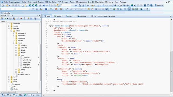This screenshot has height=97, width=173.
Task: Expand the components folder
Action: click(14, 33)
